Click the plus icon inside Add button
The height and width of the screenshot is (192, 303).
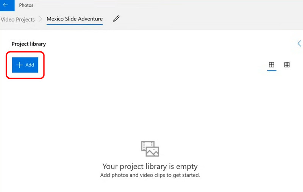click(x=20, y=65)
